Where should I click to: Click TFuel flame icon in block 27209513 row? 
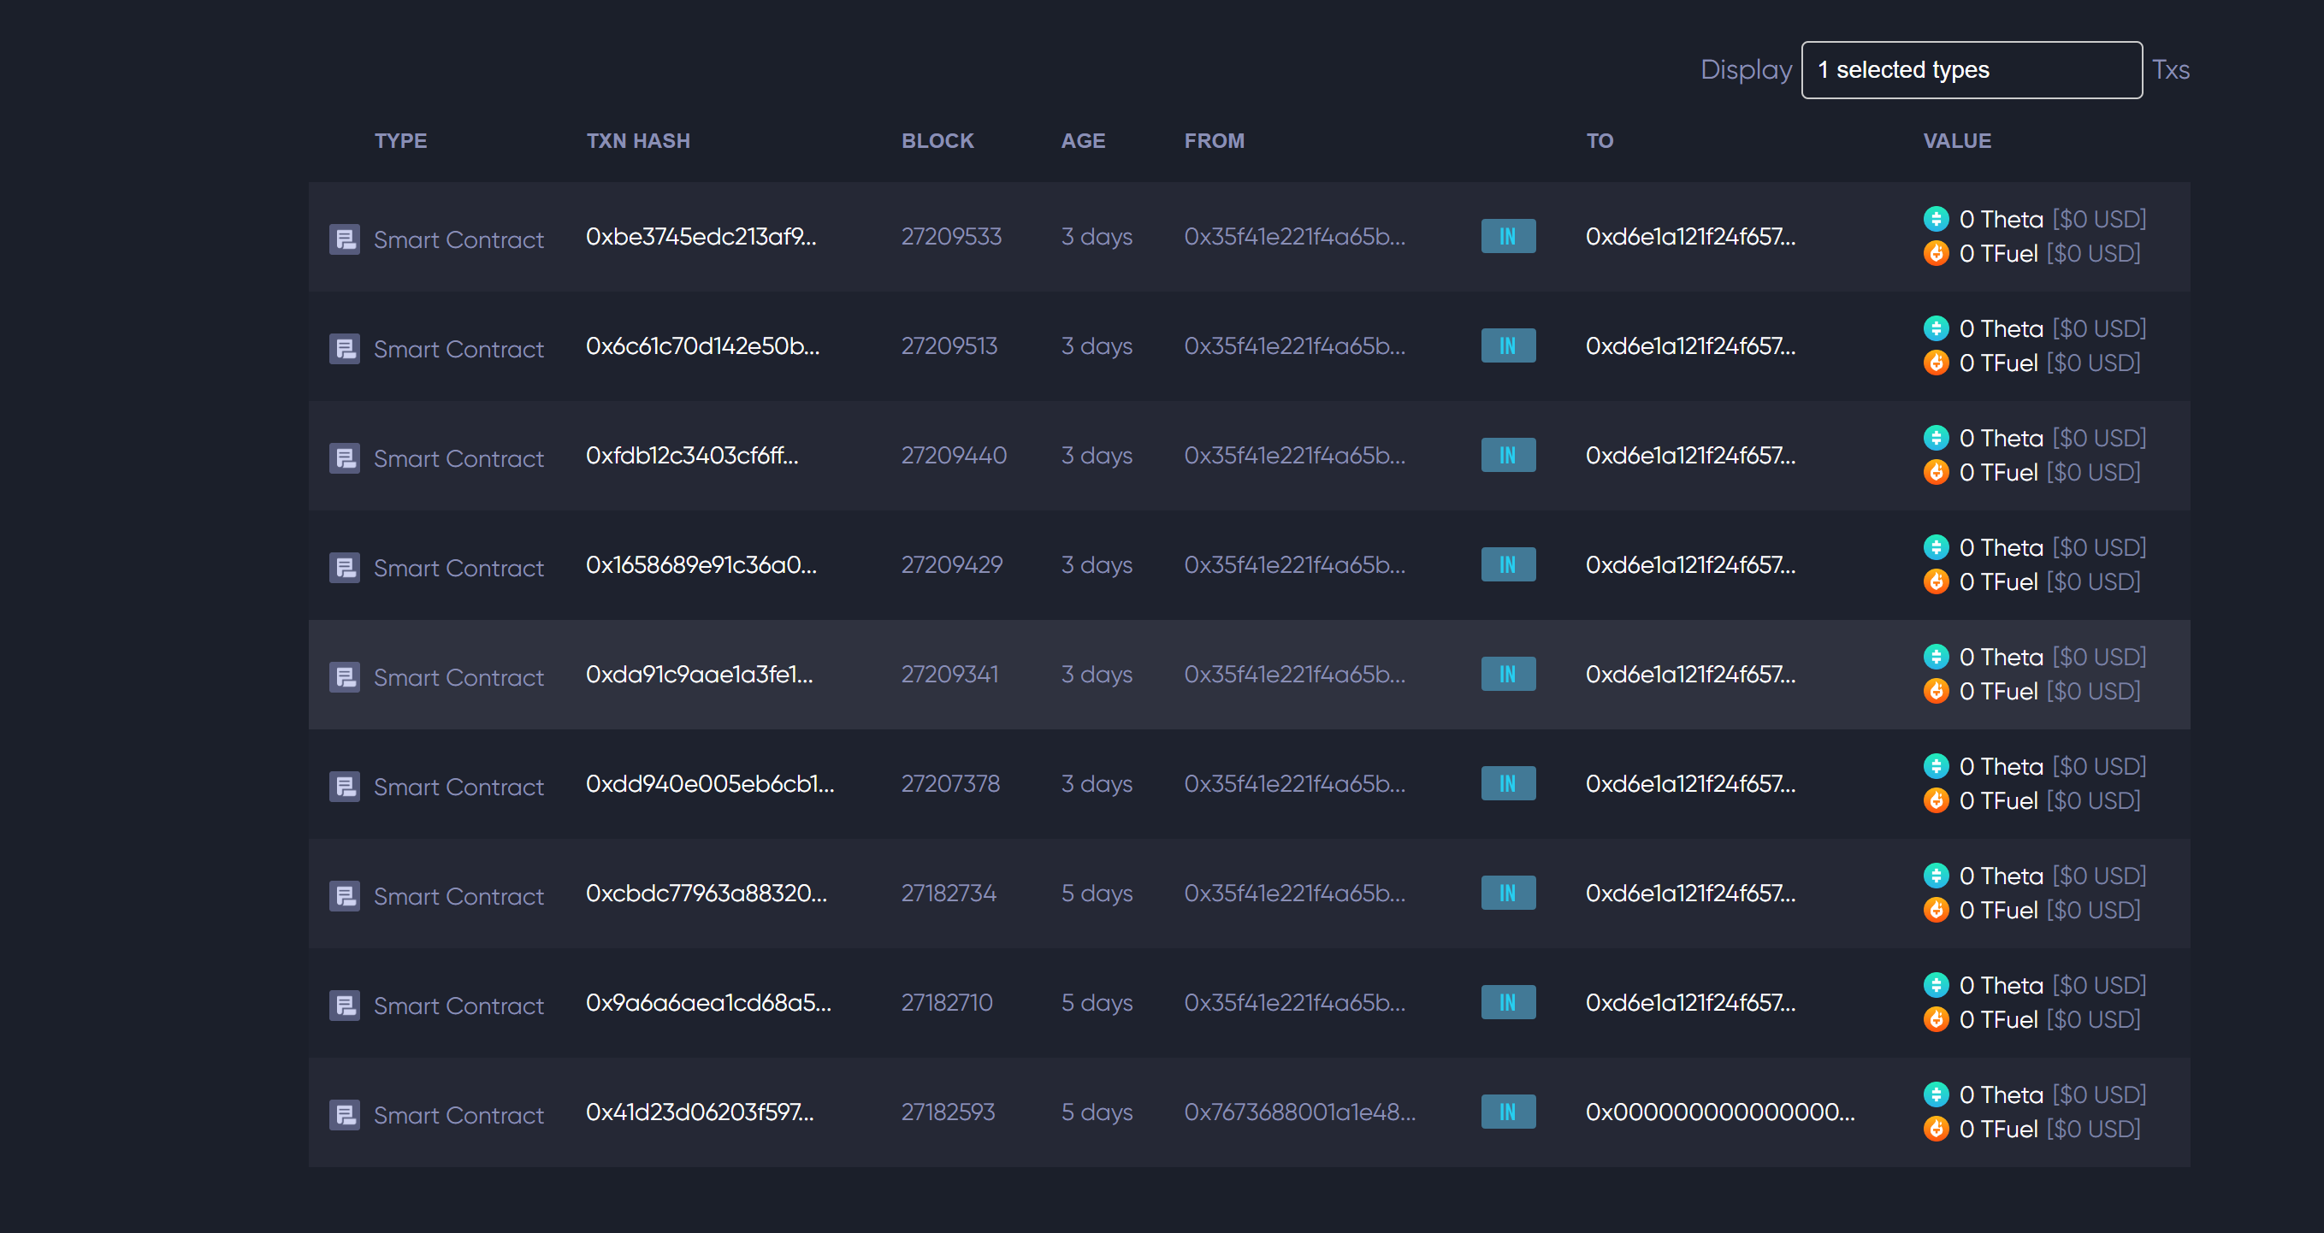tap(1936, 363)
